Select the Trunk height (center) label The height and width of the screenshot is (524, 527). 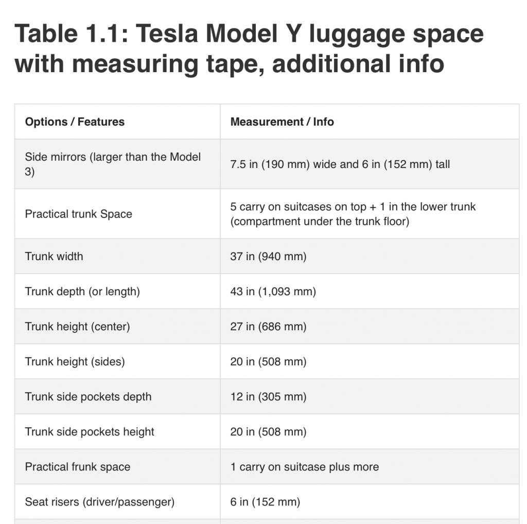pos(78,327)
